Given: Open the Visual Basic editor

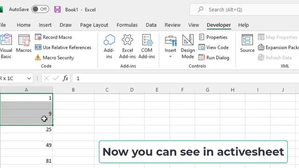Looking at the screenshot, I should coord(6,46).
